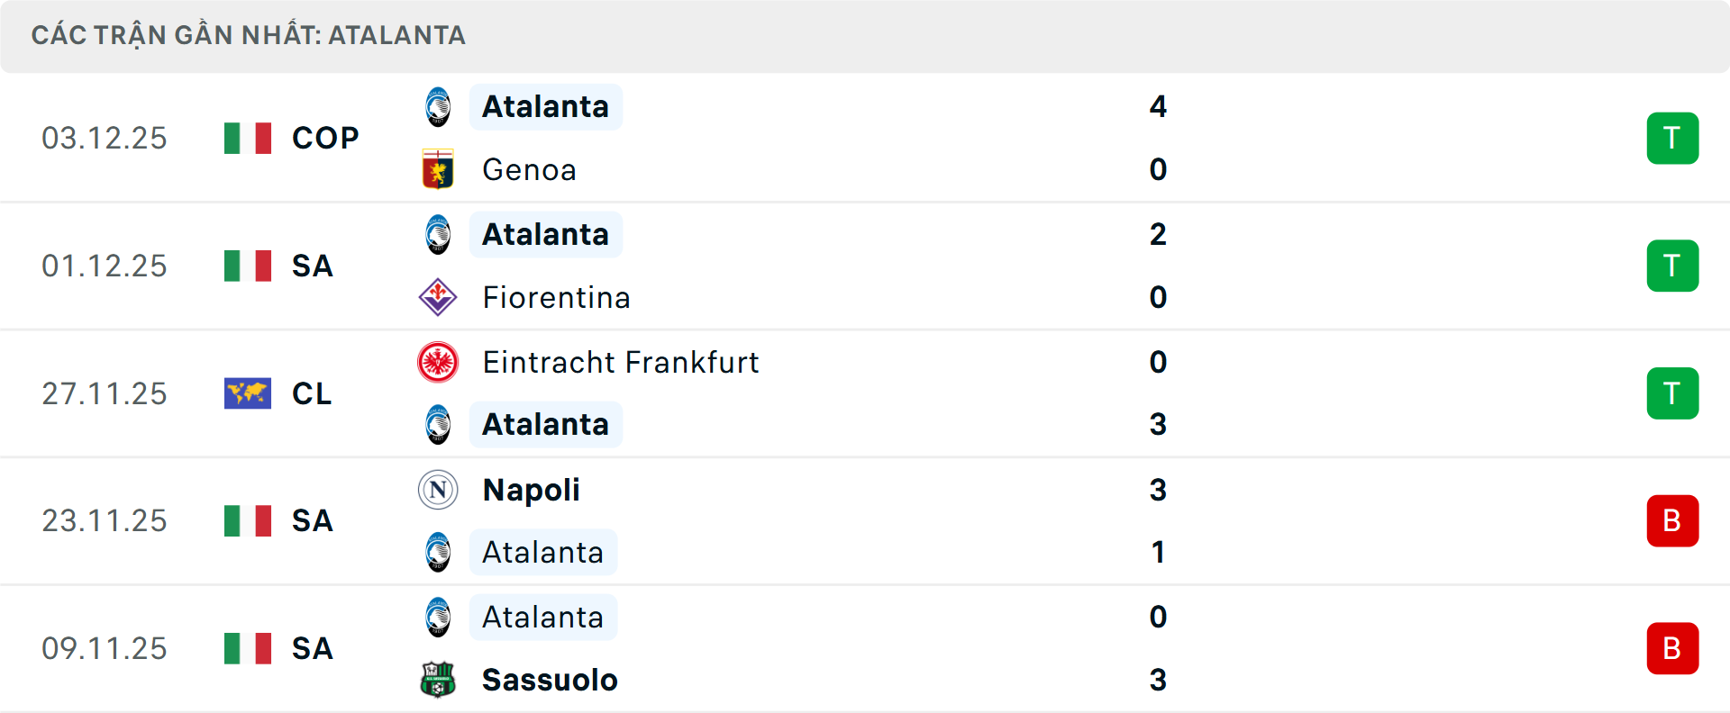Click the Genoa club crest icon
Screen dimensions: 1730x713
point(438,169)
